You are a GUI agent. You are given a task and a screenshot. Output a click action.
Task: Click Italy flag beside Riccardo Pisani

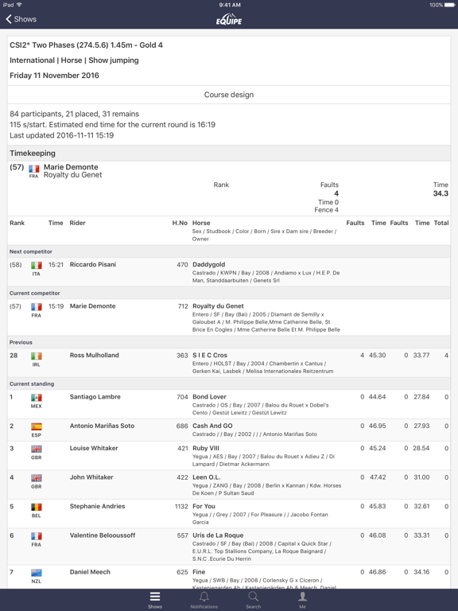tap(37, 266)
